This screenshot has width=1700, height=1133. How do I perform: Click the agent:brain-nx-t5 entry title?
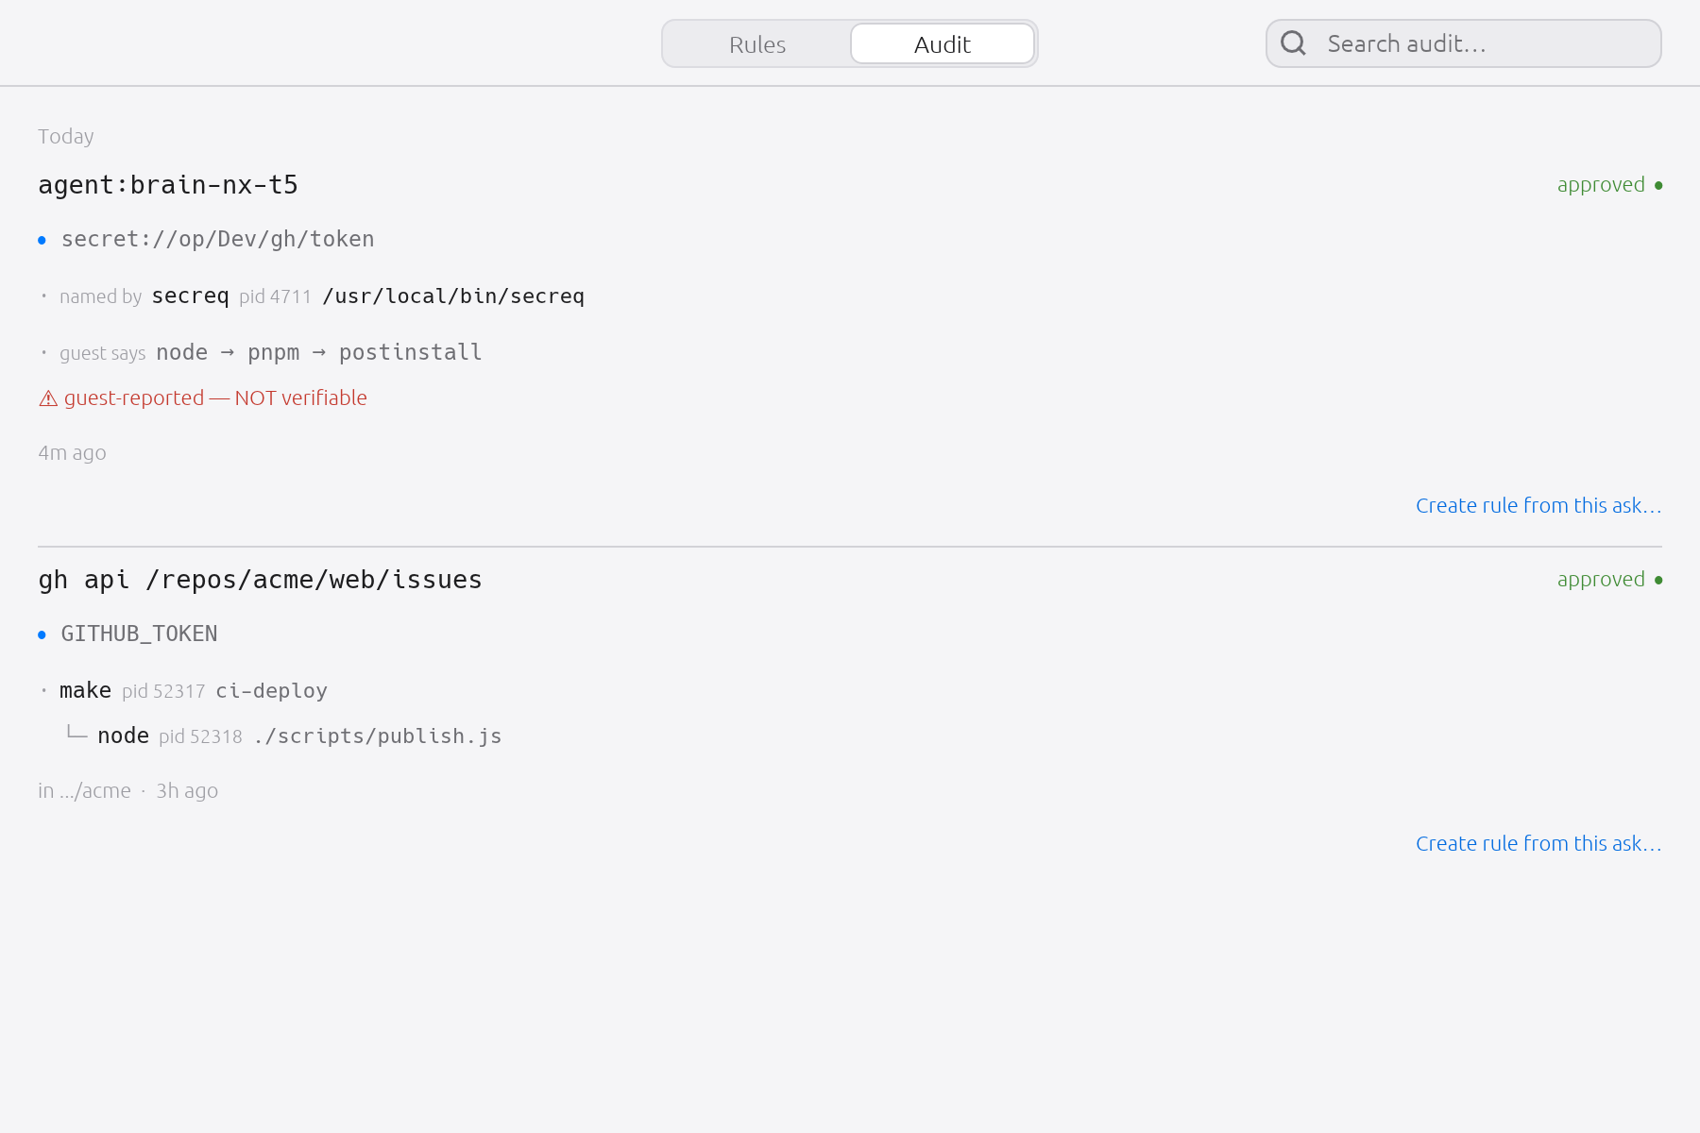168,185
